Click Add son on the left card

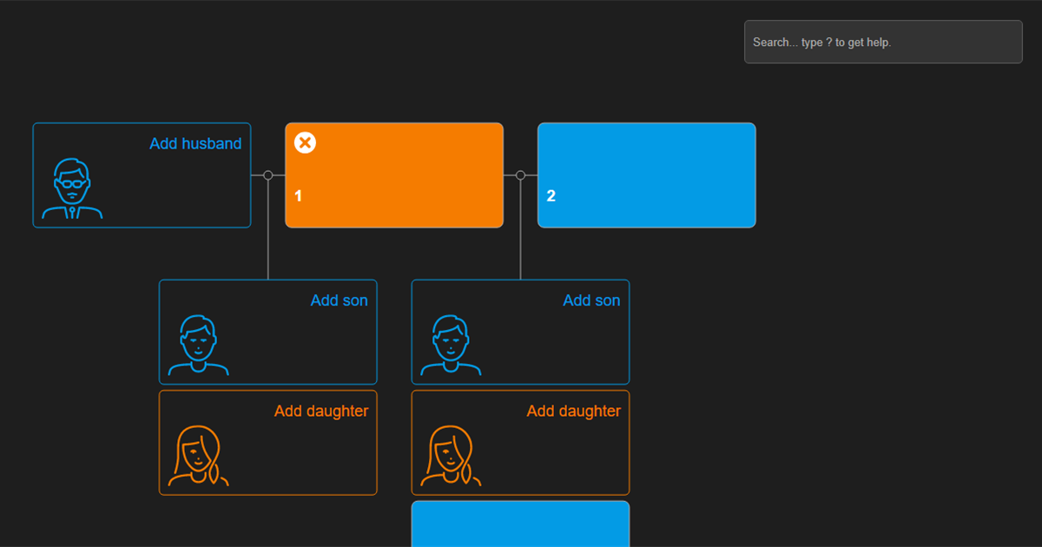click(x=340, y=300)
